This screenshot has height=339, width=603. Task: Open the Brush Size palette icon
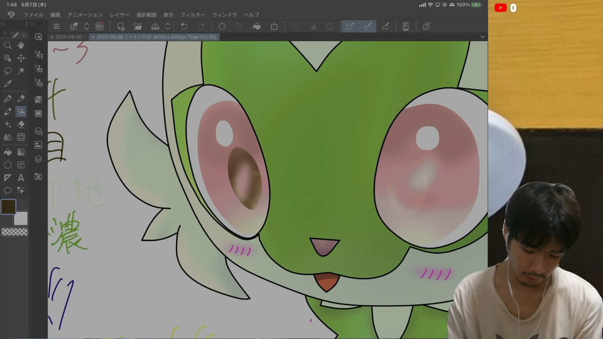coord(38,83)
